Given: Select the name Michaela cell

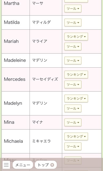Looking at the screenshot, I should 16,141.
